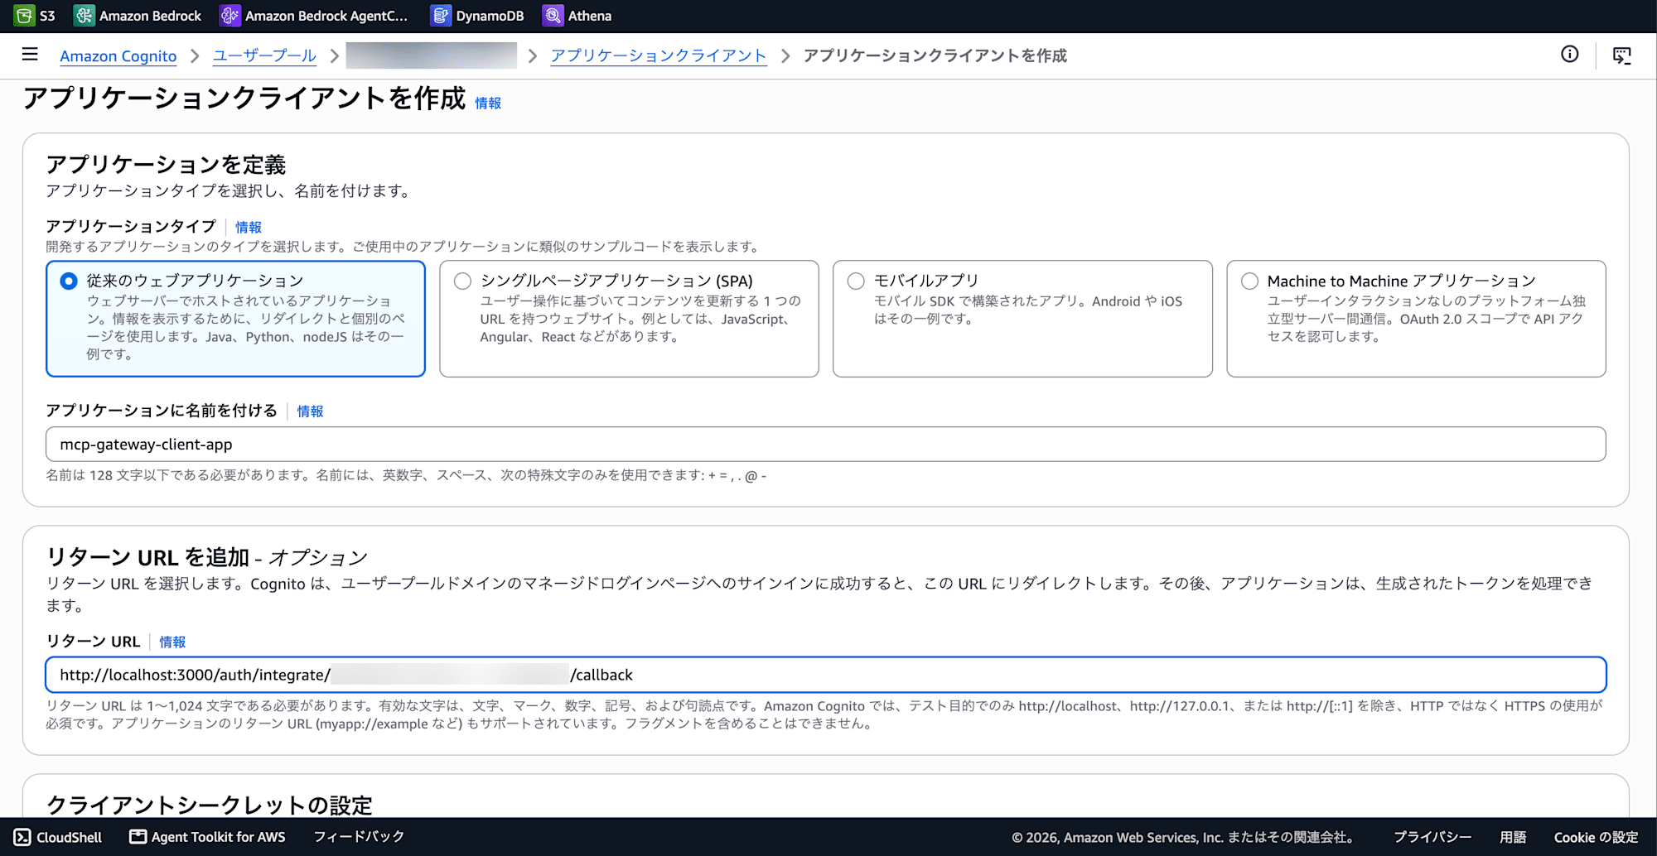The width and height of the screenshot is (1657, 856).
Task: Select Machine to Machine アプリケーション radio option
Action: coord(1249,281)
